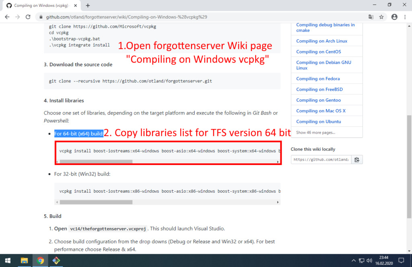Go back using the browser back arrow
This screenshot has height=267, width=412.
point(7,17)
